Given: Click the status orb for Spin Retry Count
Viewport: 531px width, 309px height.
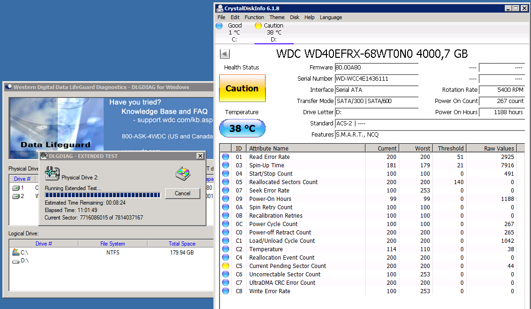Looking at the screenshot, I should tap(226, 207).
